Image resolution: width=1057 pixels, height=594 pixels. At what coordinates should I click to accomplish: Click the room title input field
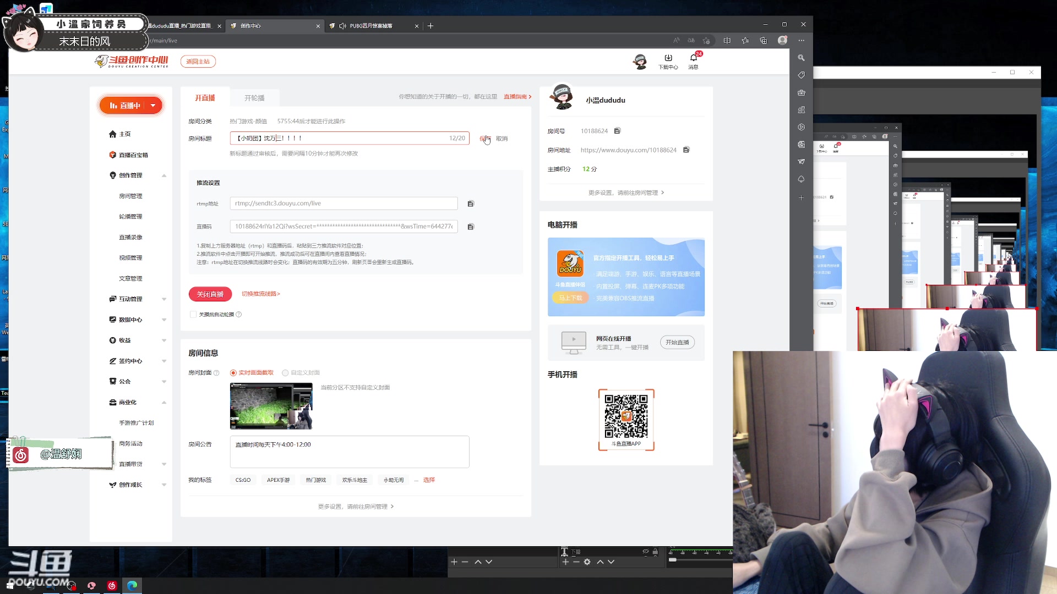click(350, 138)
